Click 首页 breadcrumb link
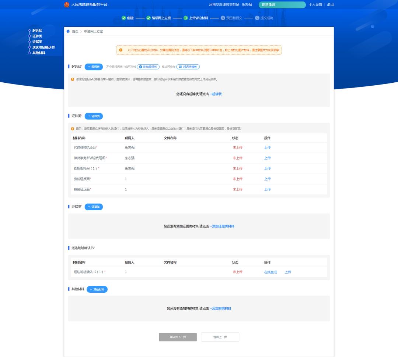Viewport: 398px width, 357px height. coord(75,31)
